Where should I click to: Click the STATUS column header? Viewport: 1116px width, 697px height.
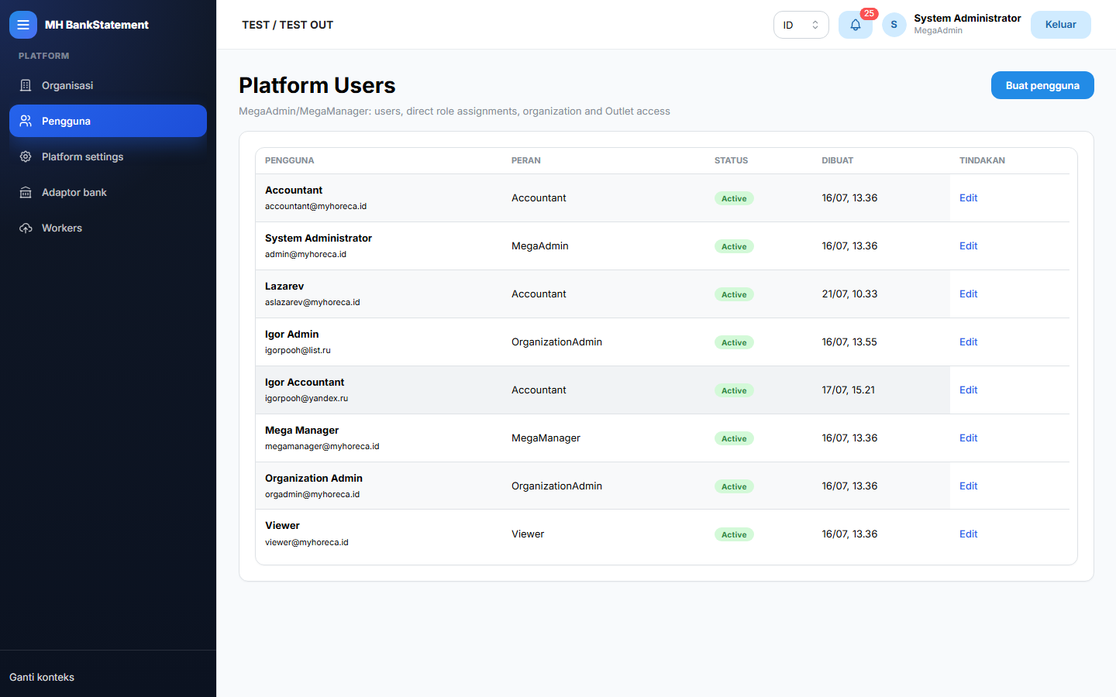(x=731, y=160)
